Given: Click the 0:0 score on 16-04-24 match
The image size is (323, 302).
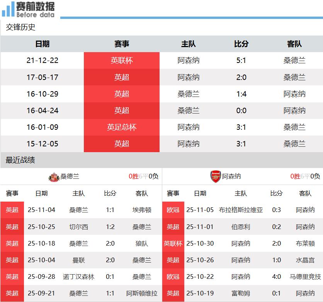Looking at the screenshot, I should tap(241, 110).
